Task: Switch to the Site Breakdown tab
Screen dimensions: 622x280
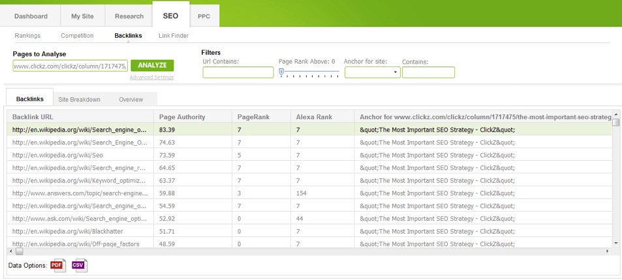Action: (x=80, y=100)
